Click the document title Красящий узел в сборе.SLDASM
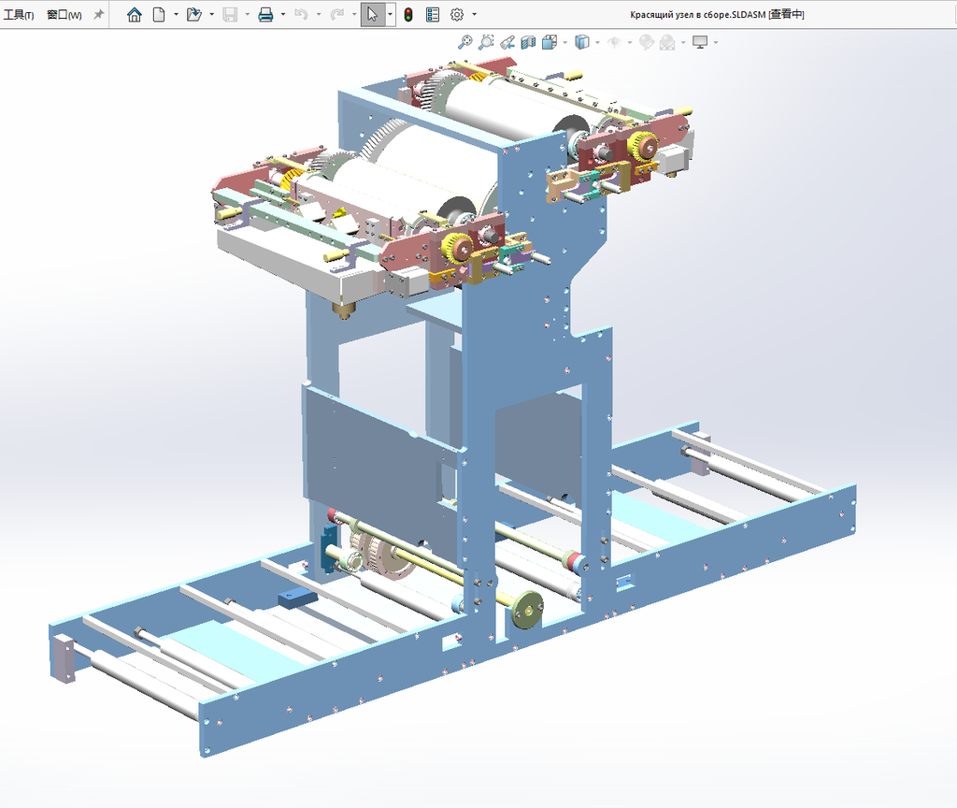 [697, 15]
